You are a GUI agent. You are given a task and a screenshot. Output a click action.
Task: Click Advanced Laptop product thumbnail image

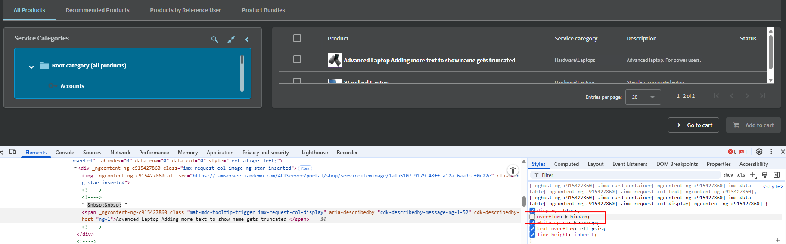pos(334,60)
